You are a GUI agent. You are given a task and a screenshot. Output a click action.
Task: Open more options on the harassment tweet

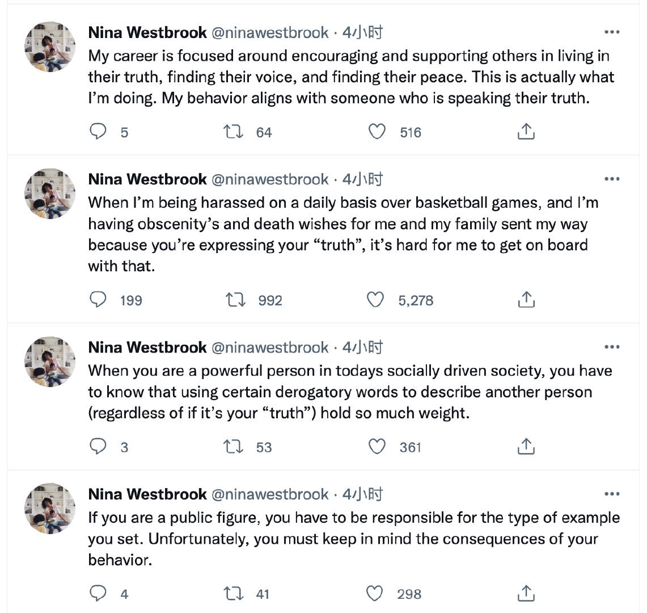[x=612, y=179]
